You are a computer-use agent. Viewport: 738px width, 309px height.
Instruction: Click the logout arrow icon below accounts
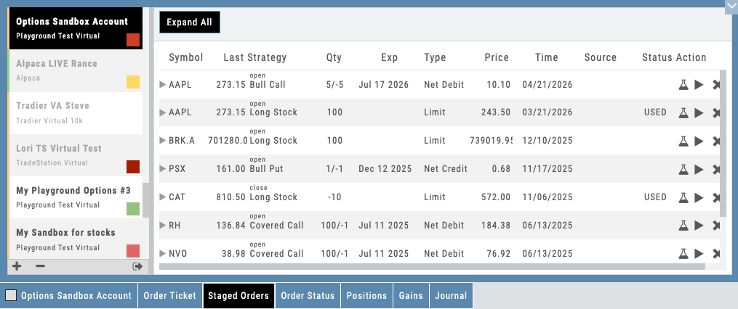(x=137, y=266)
